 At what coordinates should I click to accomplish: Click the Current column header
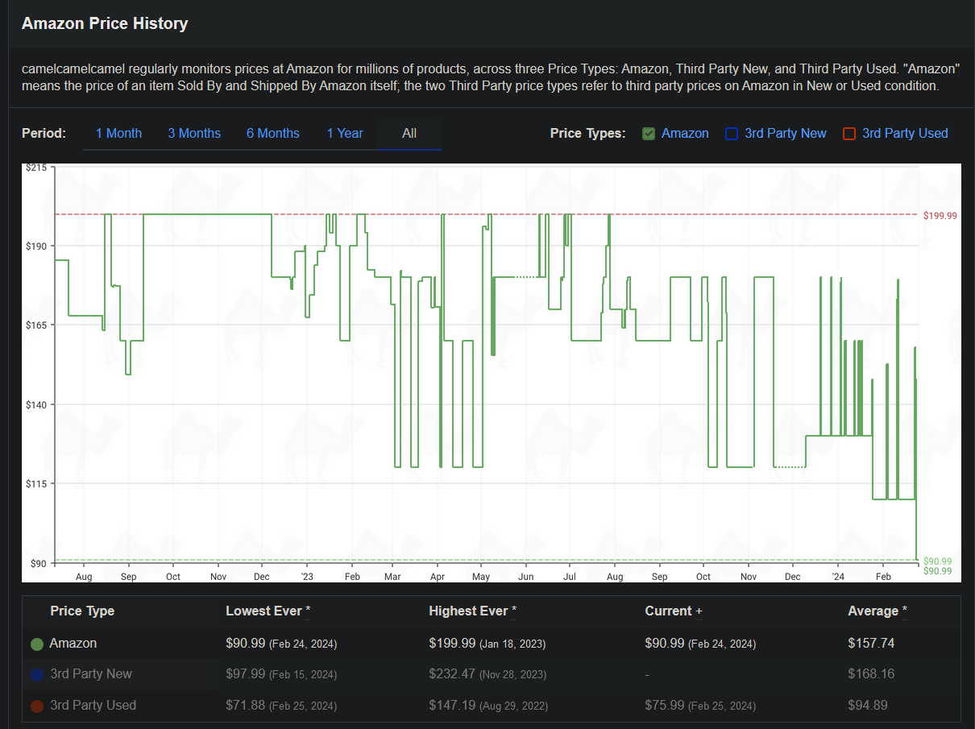click(x=674, y=611)
